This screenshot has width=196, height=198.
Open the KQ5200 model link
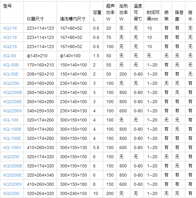click(11, 193)
